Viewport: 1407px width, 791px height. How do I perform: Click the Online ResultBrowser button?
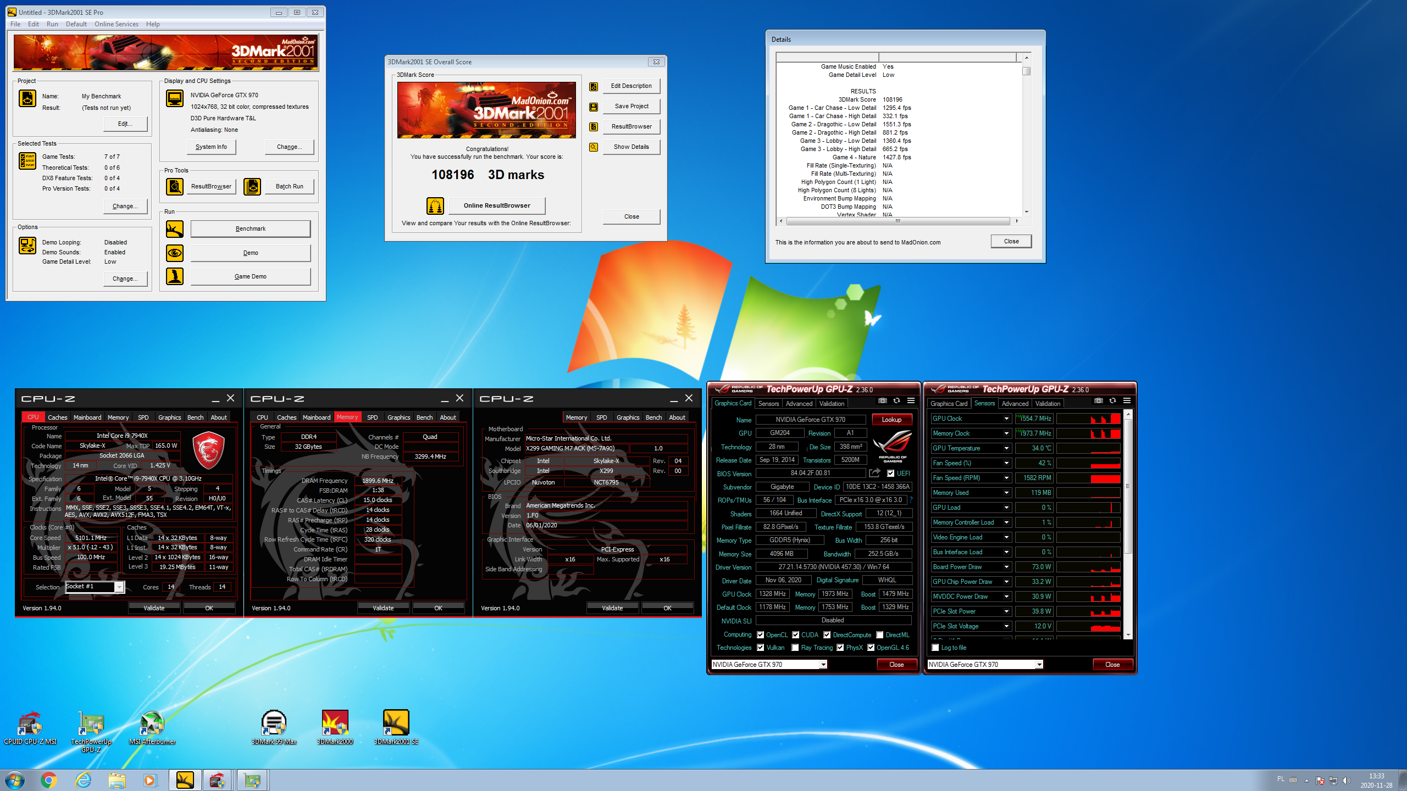tap(497, 206)
